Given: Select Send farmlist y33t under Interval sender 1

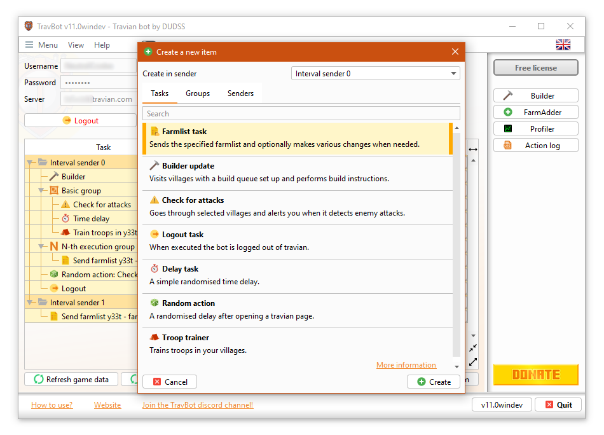Looking at the screenshot, I should coord(93,316).
